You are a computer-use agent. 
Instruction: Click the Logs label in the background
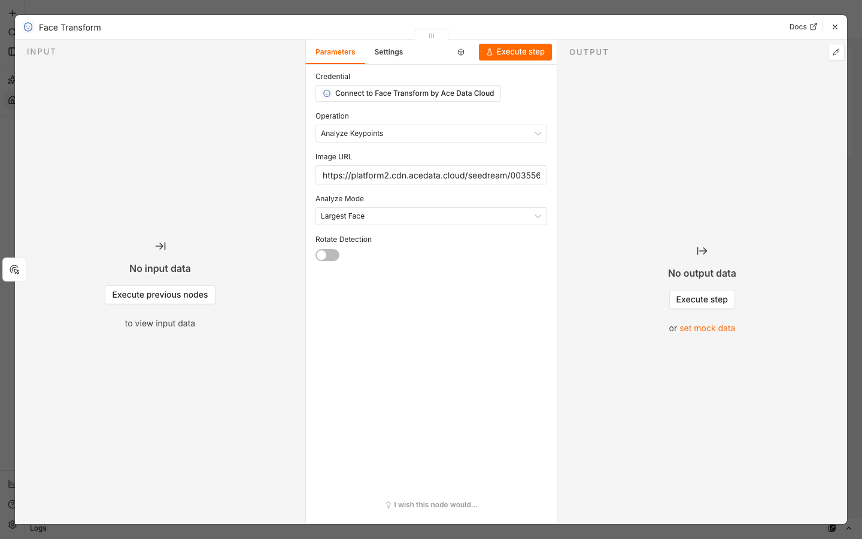[38, 528]
